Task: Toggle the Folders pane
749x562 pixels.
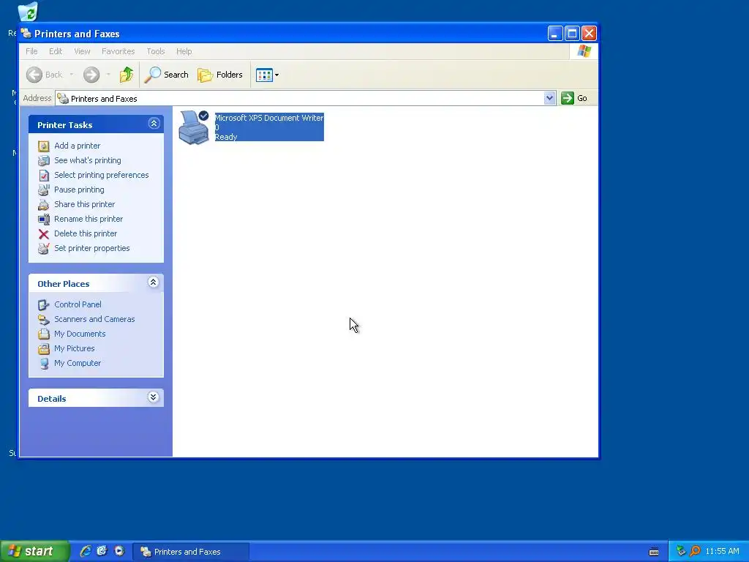Action: pos(219,75)
